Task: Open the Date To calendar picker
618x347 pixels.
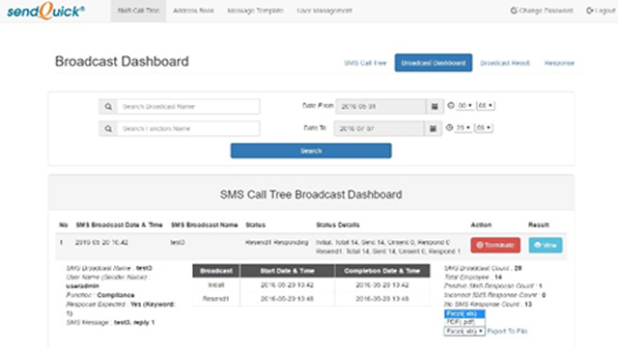Action: 433,128
